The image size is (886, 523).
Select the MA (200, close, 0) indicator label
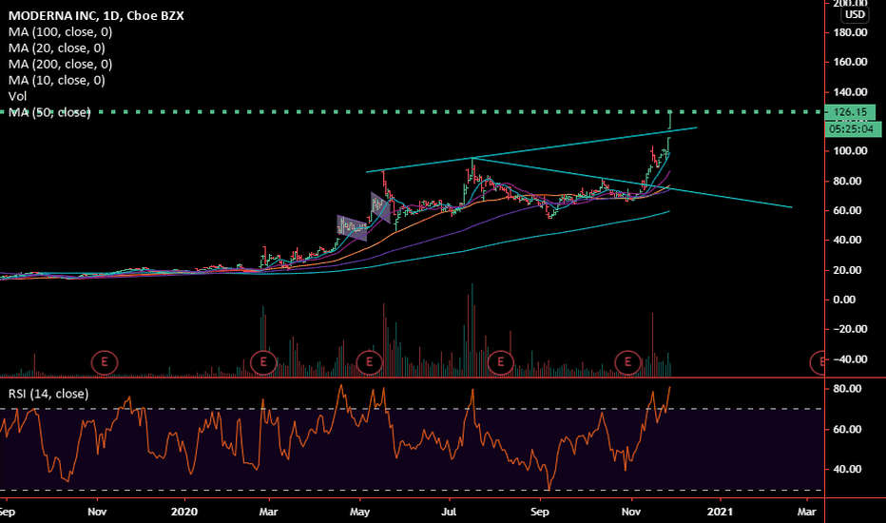pyautogui.click(x=61, y=64)
